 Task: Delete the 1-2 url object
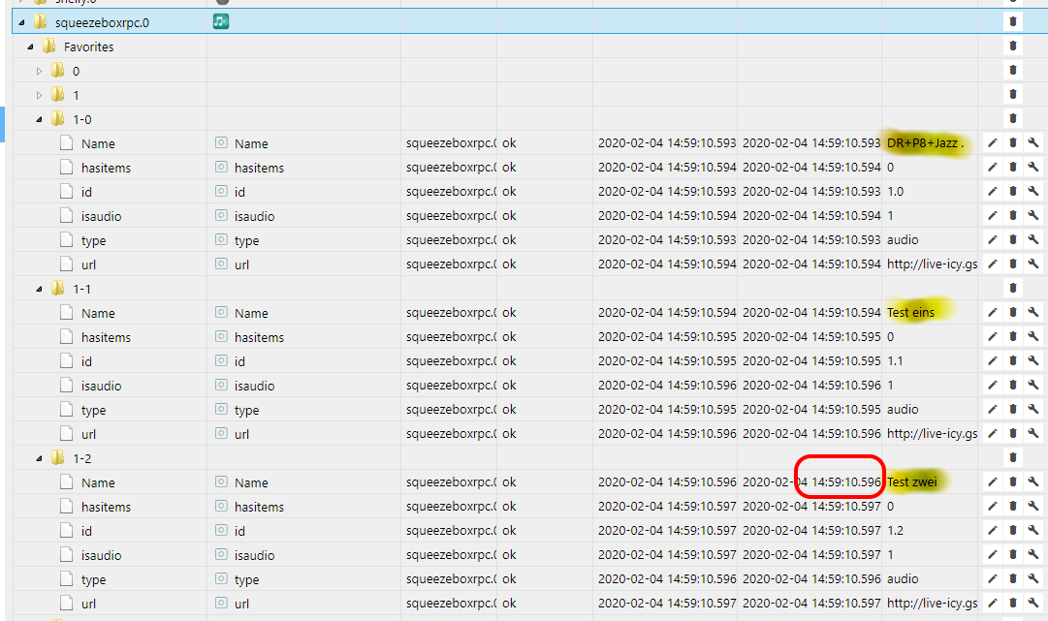click(x=1012, y=603)
